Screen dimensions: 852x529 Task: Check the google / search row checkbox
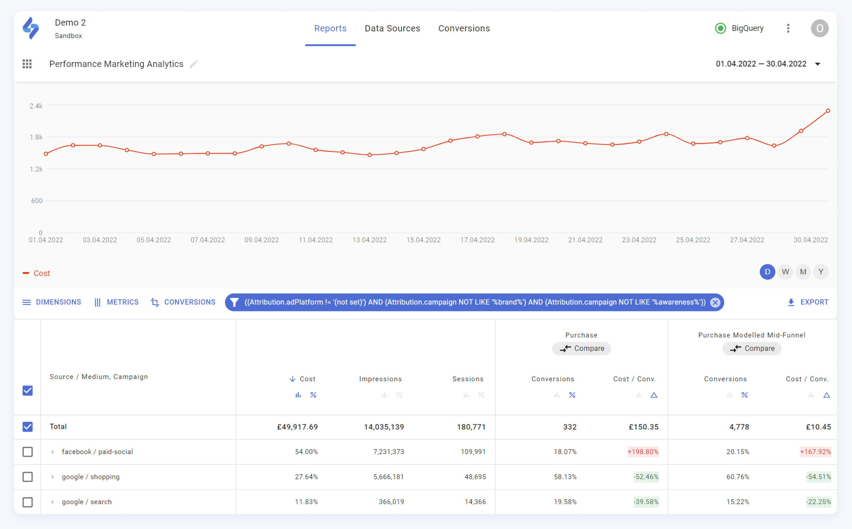(x=27, y=502)
